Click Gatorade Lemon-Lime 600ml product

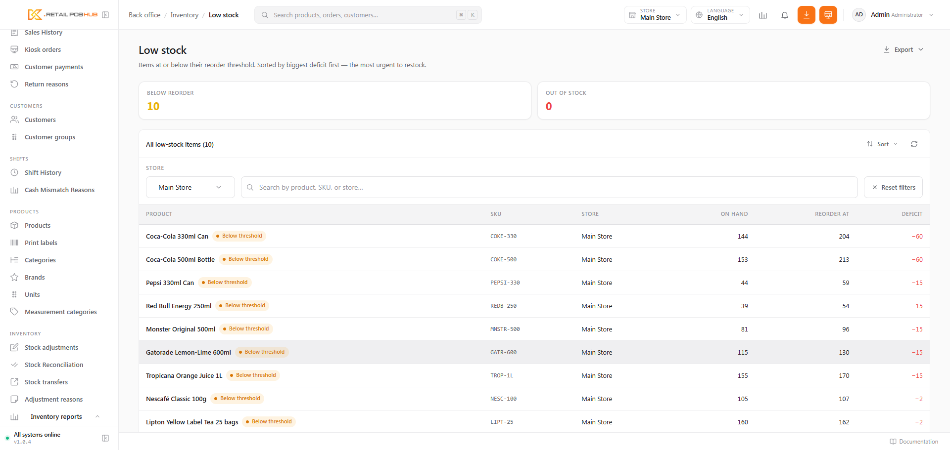point(189,353)
